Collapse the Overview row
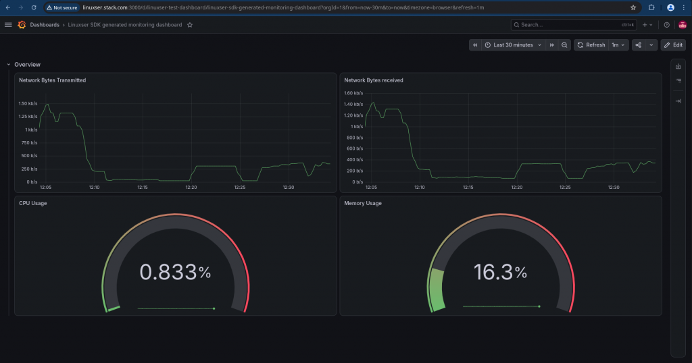This screenshot has width=692, height=363. tap(8, 64)
